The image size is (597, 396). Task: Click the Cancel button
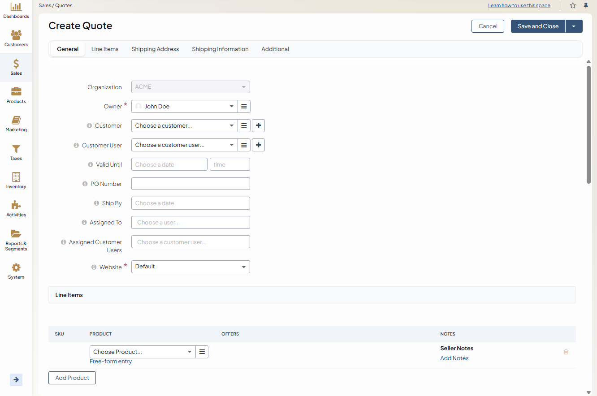tap(488, 26)
